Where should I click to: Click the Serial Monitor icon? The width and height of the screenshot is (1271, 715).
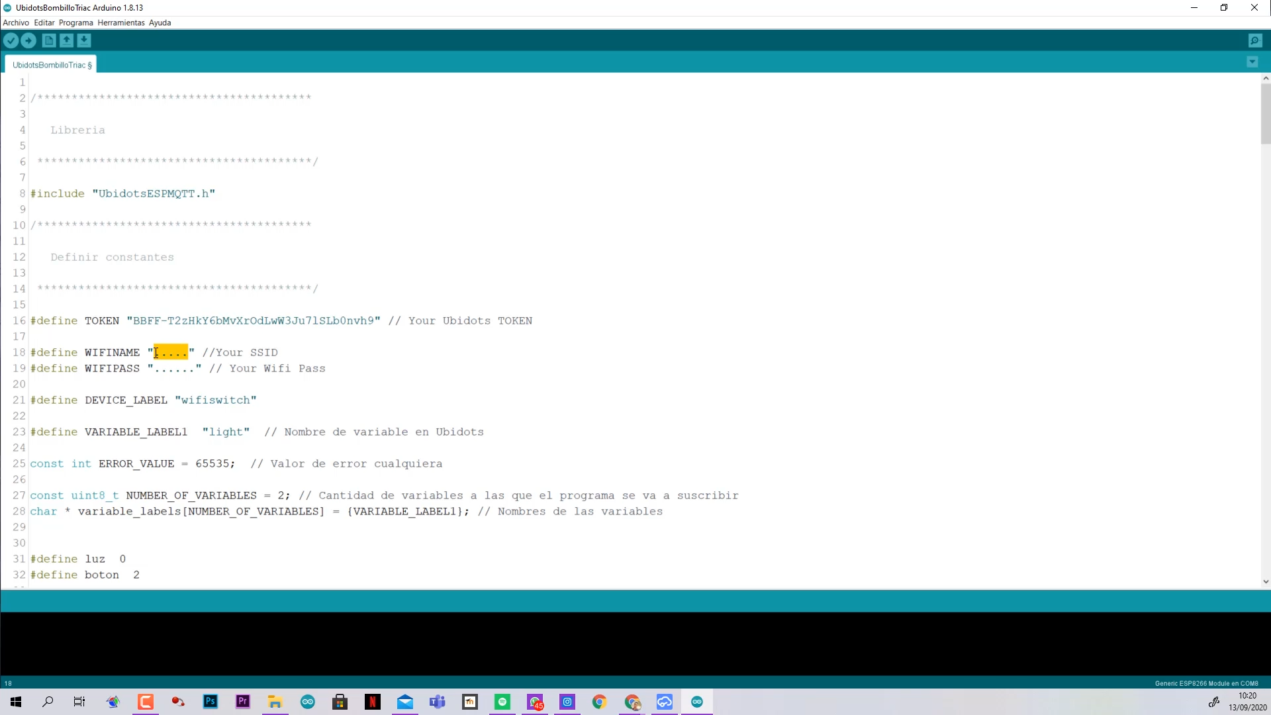tap(1255, 40)
